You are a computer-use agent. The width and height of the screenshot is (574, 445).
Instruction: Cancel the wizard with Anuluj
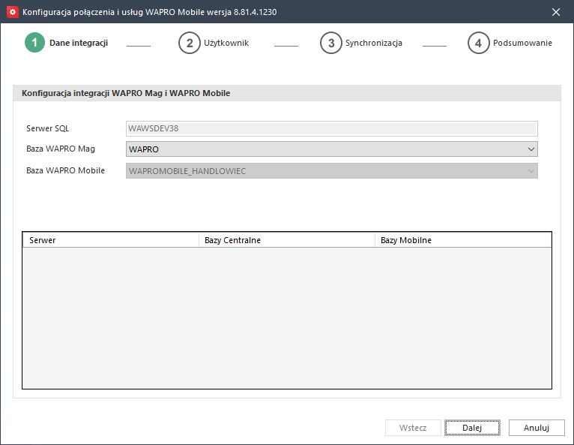pos(537,428)
